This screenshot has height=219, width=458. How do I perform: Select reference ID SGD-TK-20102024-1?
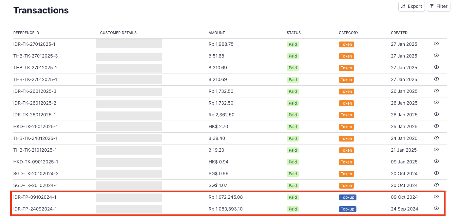(x=35, y=185)
